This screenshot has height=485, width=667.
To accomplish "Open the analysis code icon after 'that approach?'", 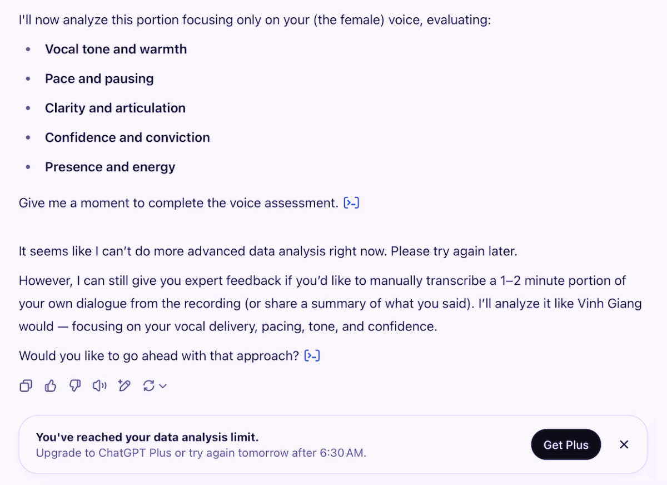I will tap(312, 355).
